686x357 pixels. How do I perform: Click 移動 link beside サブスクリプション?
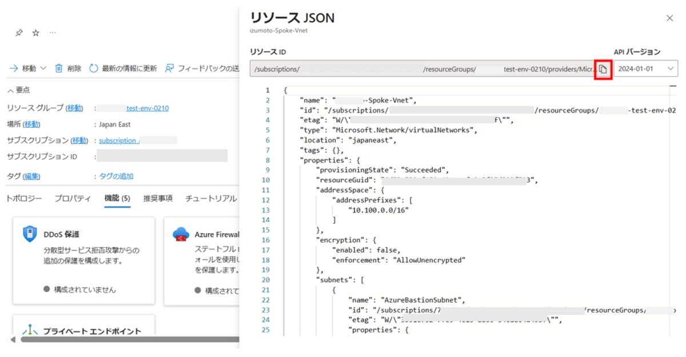[x=79, y=140]
